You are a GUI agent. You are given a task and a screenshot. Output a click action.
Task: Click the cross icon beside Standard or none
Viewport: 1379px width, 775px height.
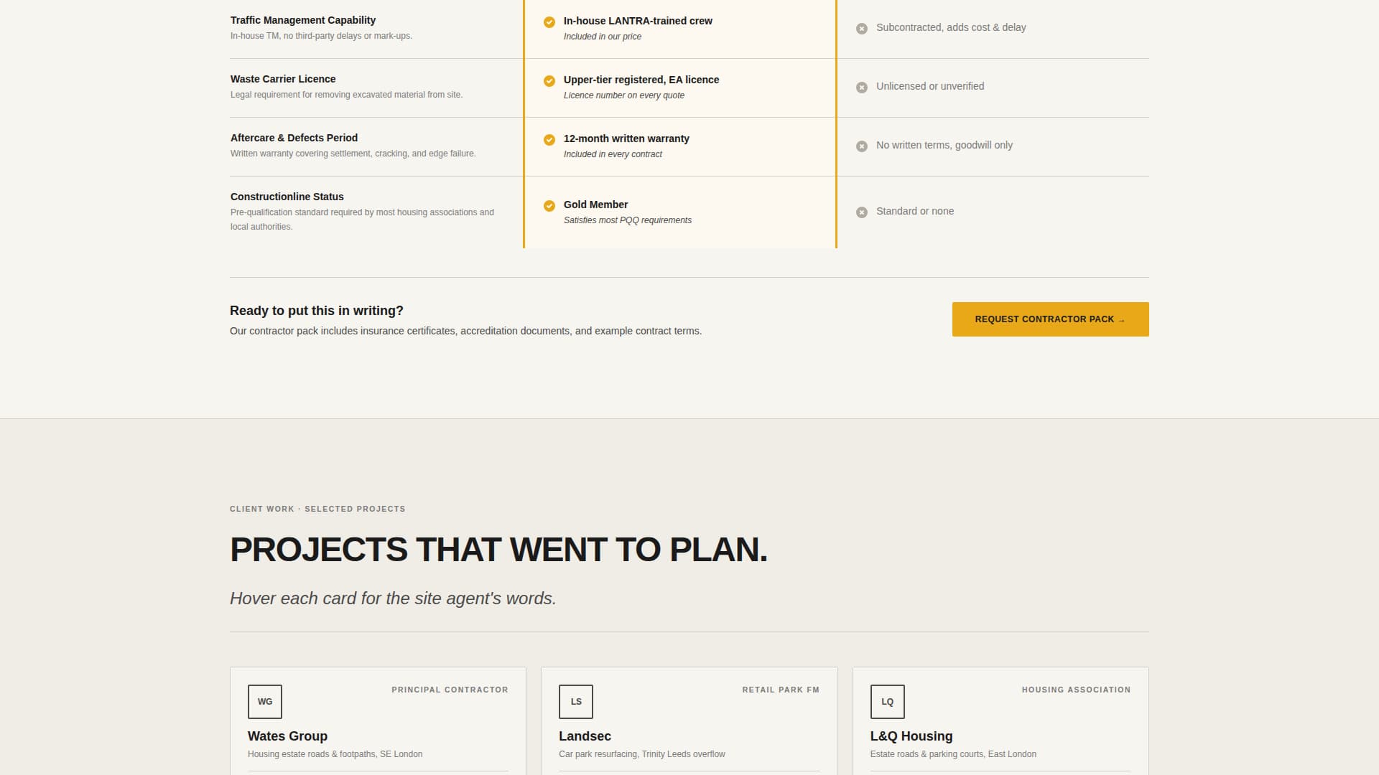[x=862, y=212]
